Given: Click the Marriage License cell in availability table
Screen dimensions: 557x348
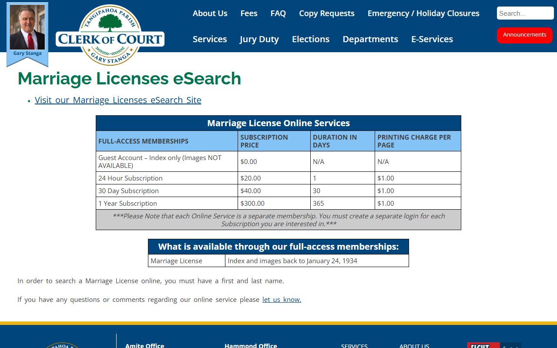Looking at the screenshot, I should pos(187,261).
